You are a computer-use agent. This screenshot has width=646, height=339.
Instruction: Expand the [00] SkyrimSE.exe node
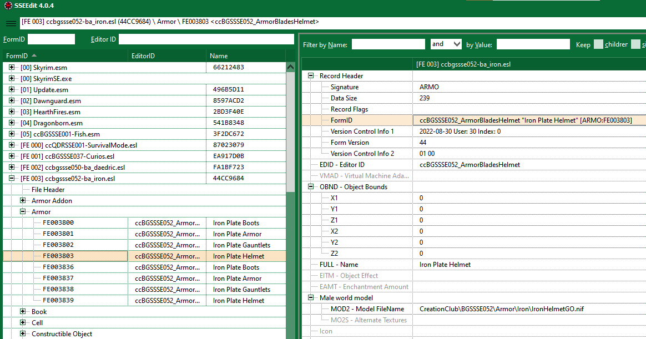[x=12, y=78]
